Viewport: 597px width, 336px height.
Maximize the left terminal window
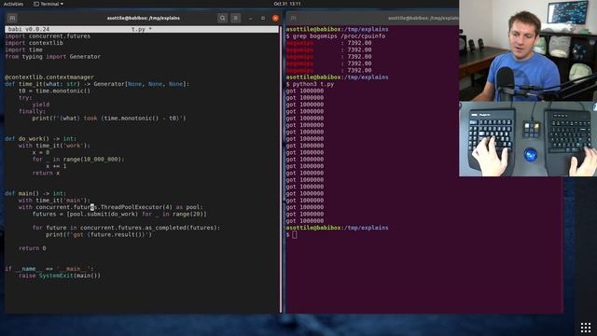263,18
